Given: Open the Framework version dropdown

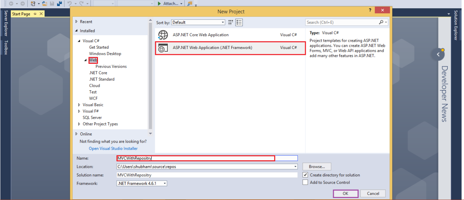Looking at the screenshot, I should coord(142,183).
